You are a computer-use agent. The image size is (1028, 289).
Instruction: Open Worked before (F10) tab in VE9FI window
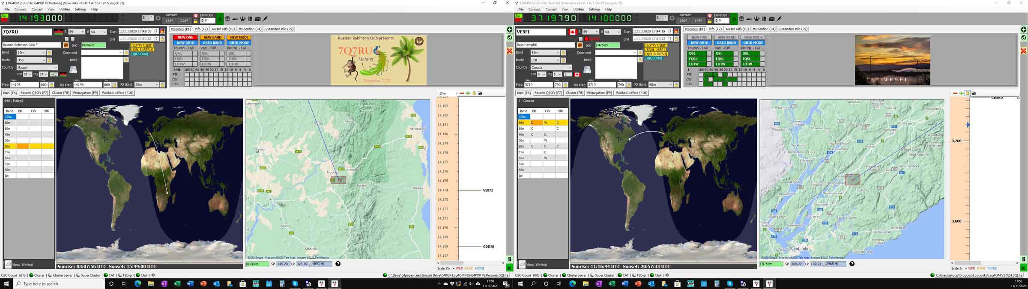tap(631, 93)
